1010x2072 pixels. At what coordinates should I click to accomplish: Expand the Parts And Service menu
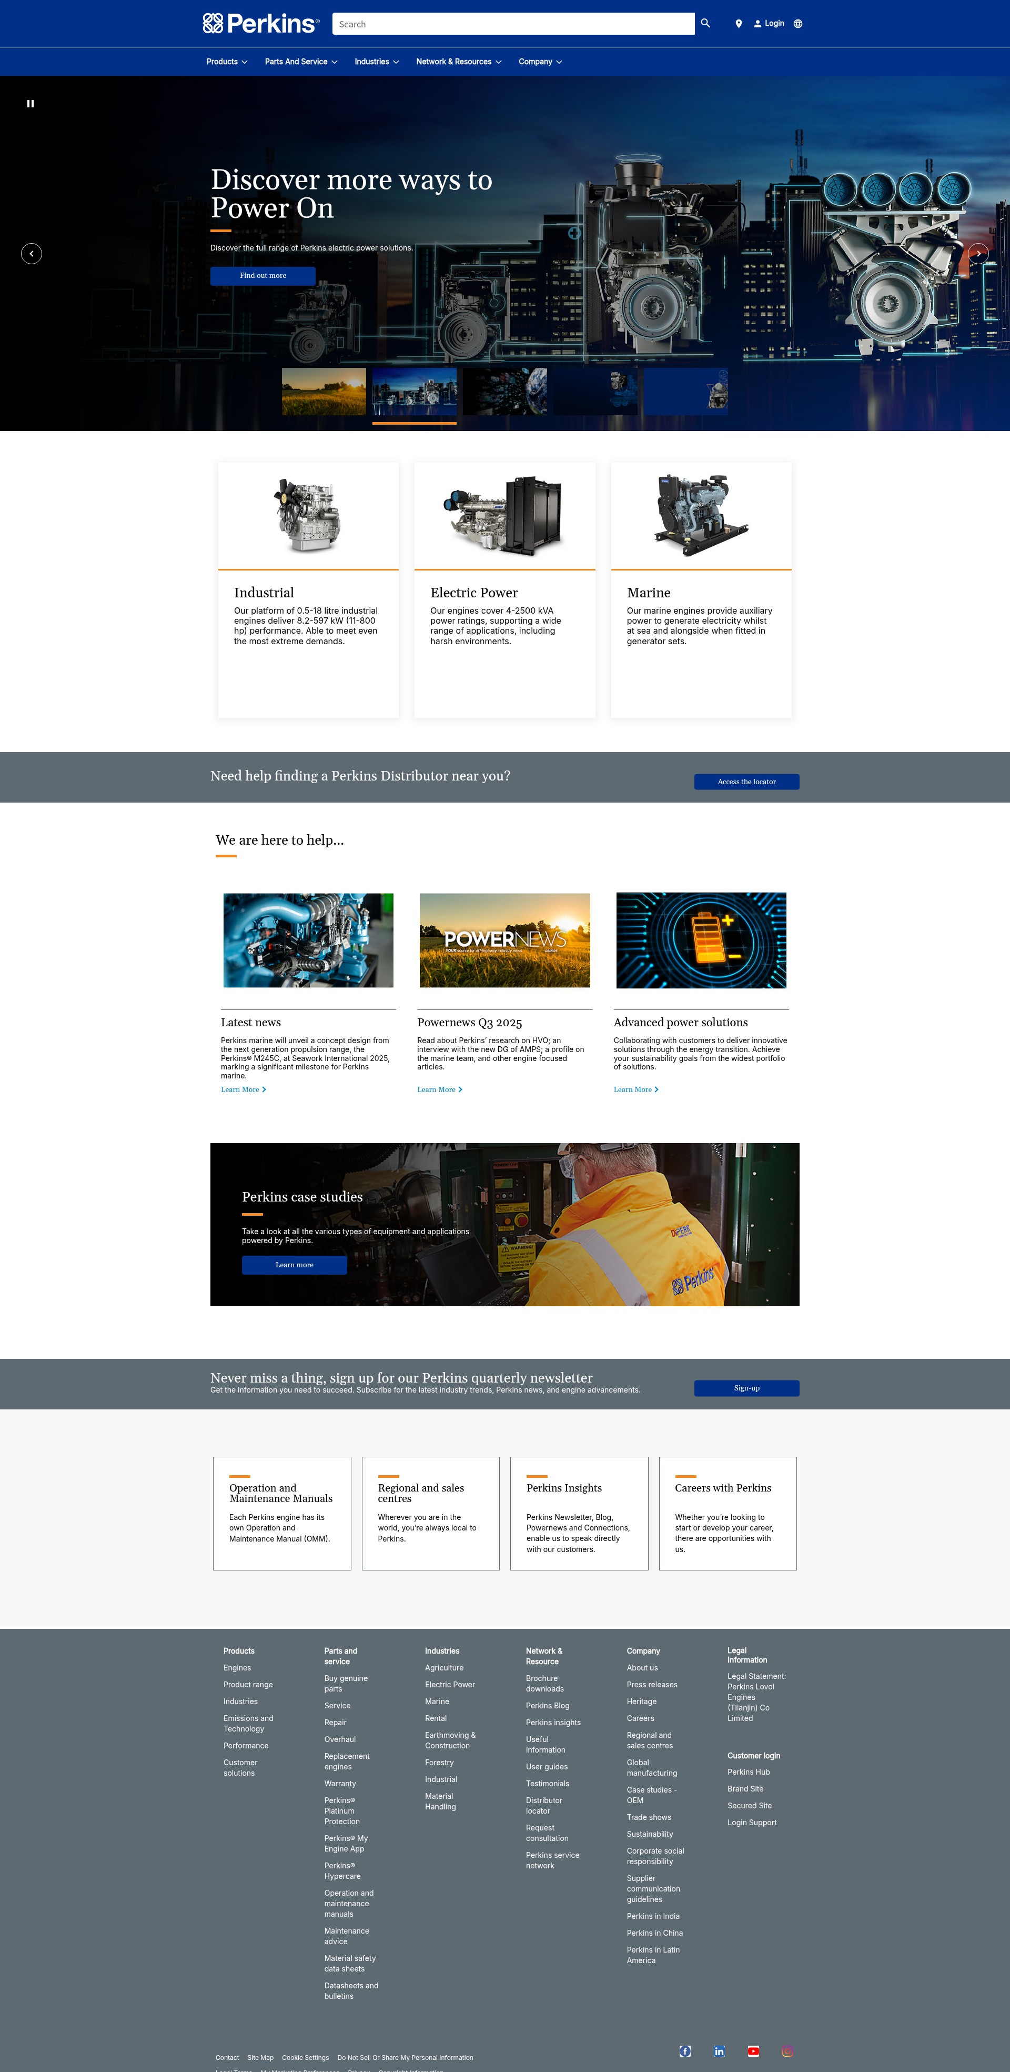[x=301, y=62]
